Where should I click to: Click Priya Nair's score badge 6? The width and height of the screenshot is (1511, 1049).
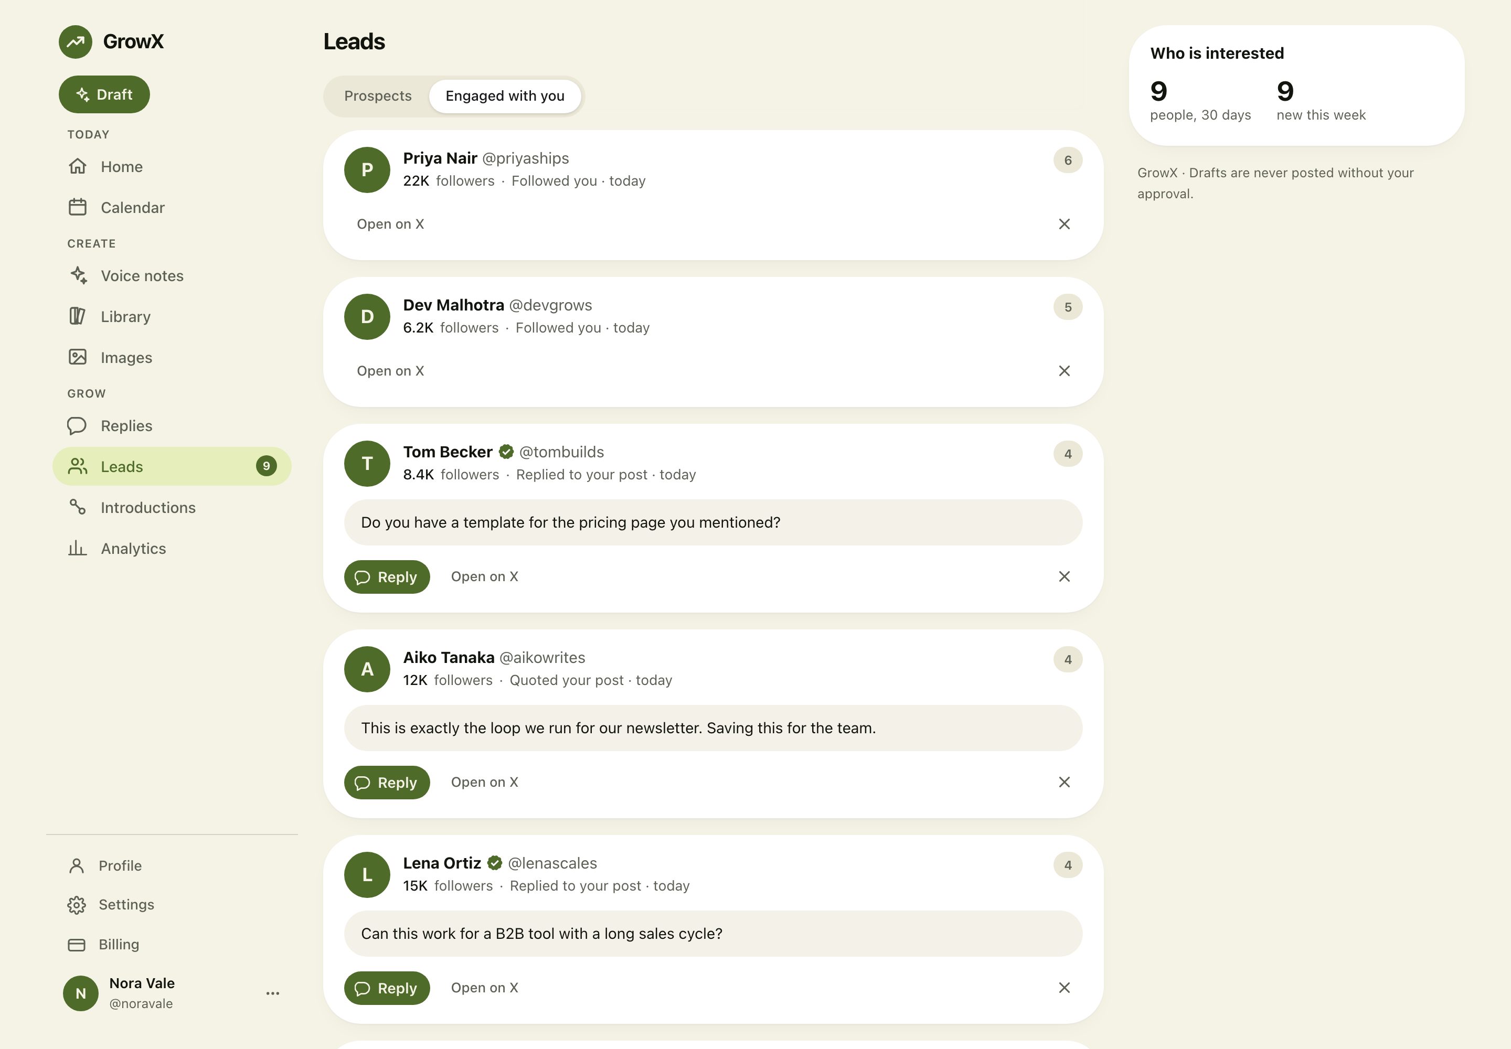coord(1068,160)
